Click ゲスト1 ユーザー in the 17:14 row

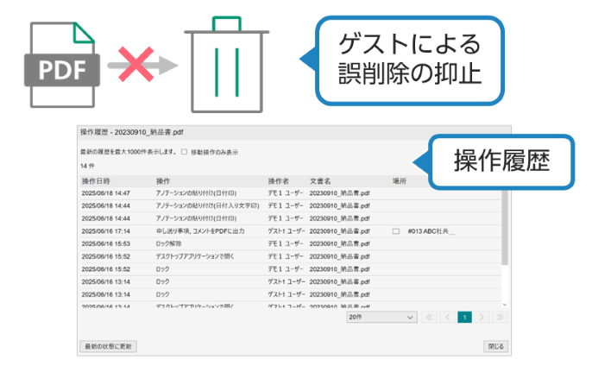286,231
